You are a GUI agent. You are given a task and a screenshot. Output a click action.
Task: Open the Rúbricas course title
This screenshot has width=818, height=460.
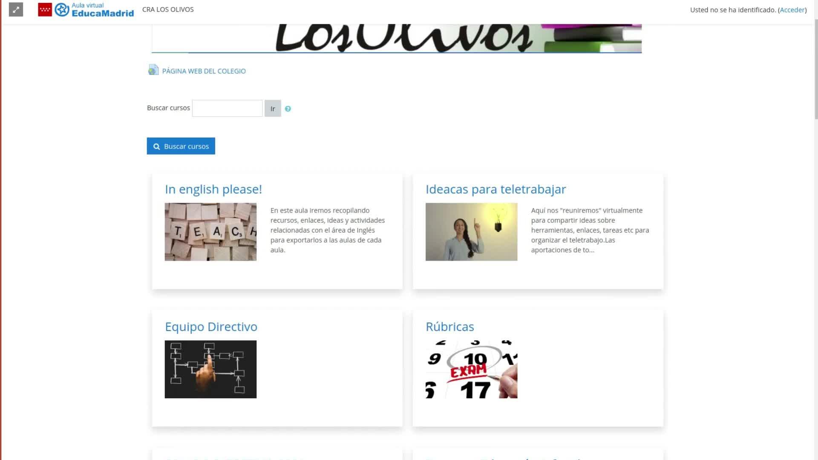449,327
